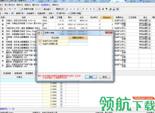The image size is (155, 113).
Task: Open the 在线服务(L) menu
Action: click(46, 5)
